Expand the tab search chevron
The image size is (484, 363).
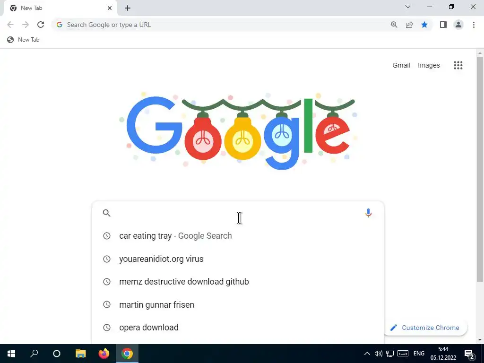408,7
